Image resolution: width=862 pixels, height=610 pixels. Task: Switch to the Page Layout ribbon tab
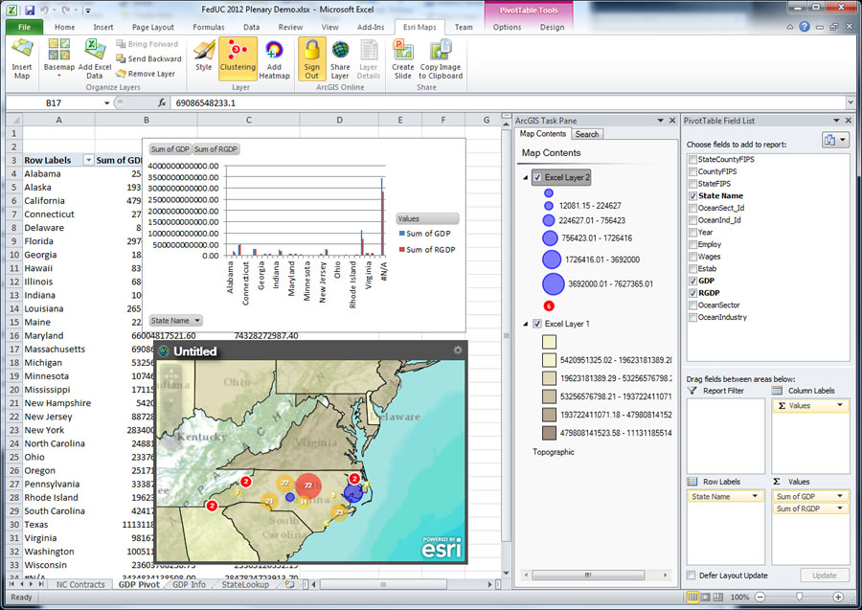pos(153,28)
